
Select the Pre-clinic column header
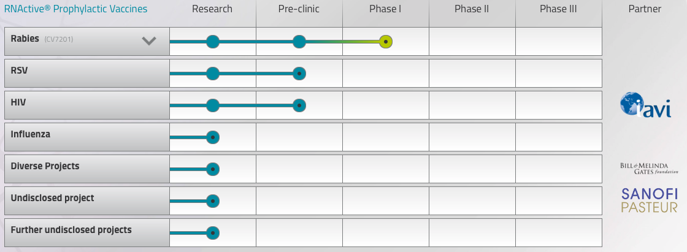point(299,9)
